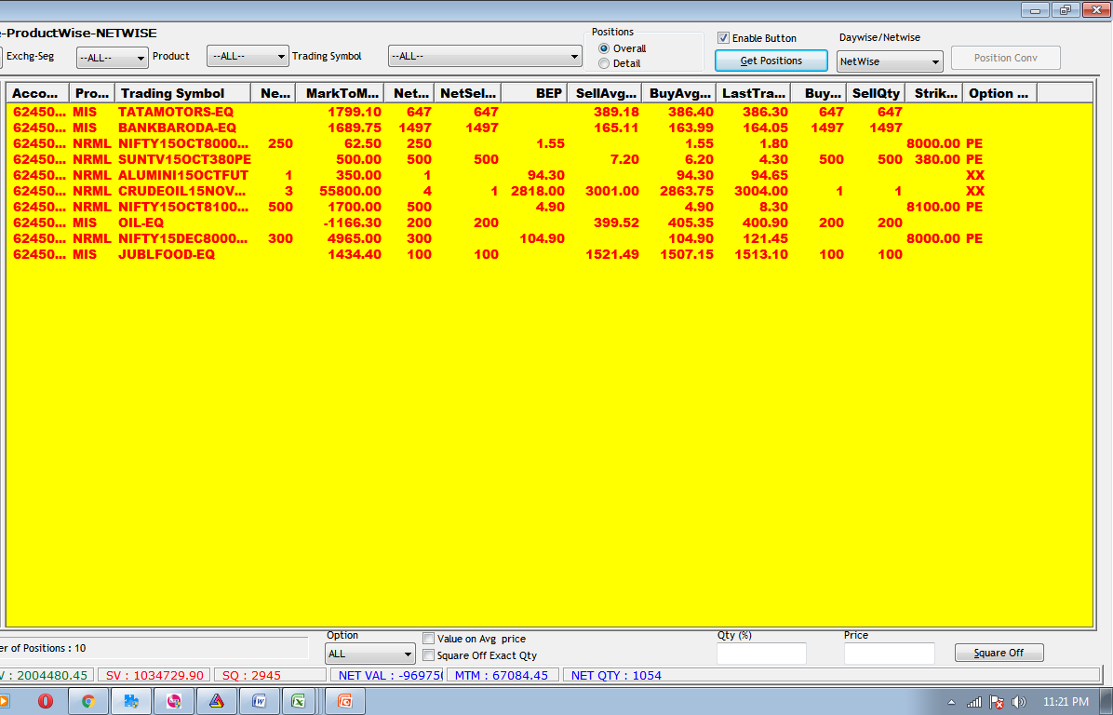Click the MTM : 67084.45 status entry
This screenshot has width=1113, height=715.
pyautogui.click(x=502, y=675)
